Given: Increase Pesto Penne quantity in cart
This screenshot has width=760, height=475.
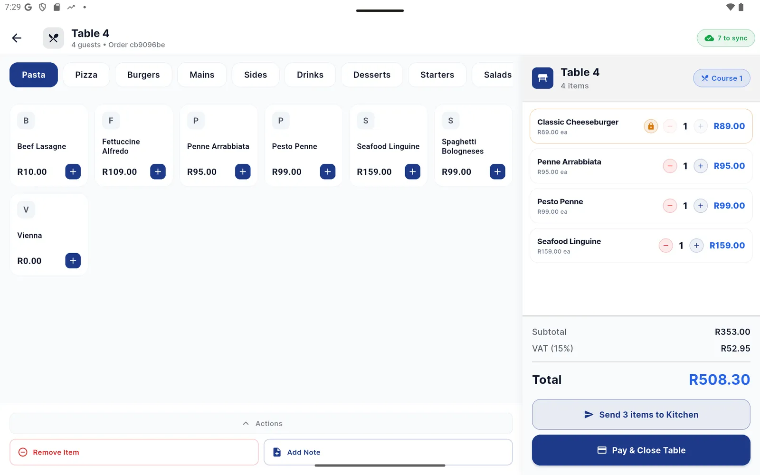Looking at the screenshot, I should point(701,206).
